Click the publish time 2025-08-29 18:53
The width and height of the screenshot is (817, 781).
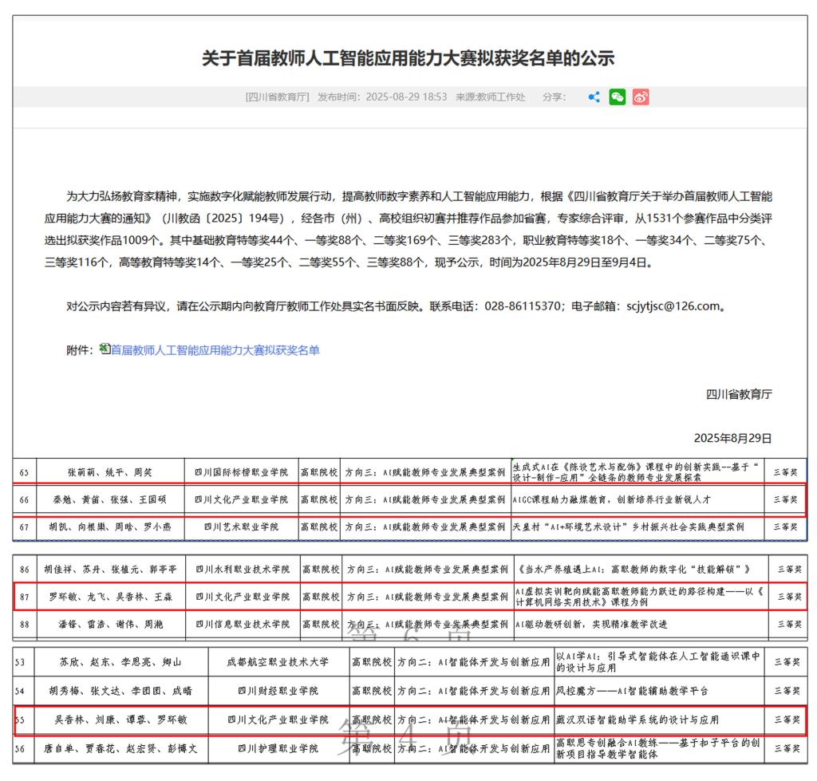(405, 97)
